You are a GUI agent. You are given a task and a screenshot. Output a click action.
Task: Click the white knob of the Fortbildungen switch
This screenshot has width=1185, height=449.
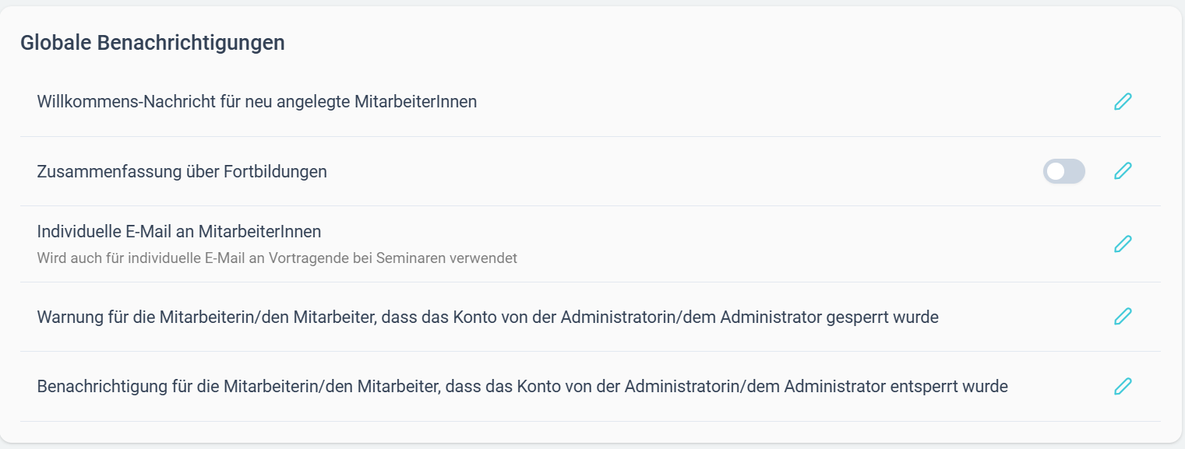(1055, 171)
